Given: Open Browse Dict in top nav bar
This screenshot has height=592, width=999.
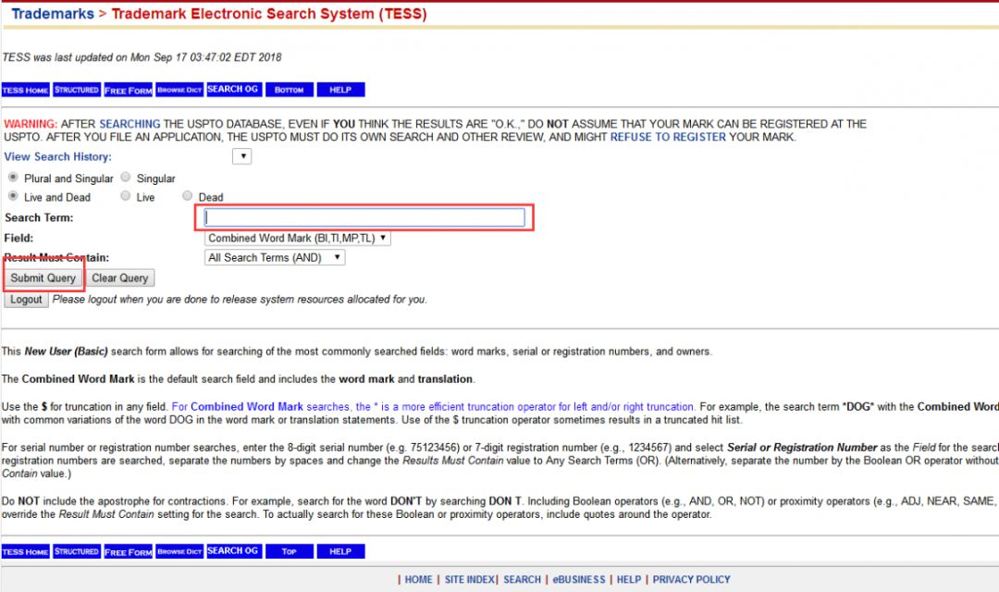Looking at the screenshot, I should (x=179, y=90).
